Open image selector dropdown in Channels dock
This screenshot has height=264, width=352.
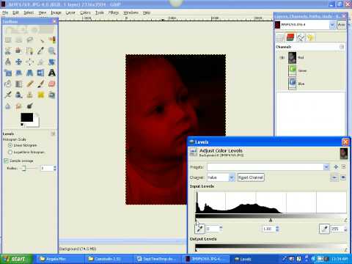tap(332, 25)
